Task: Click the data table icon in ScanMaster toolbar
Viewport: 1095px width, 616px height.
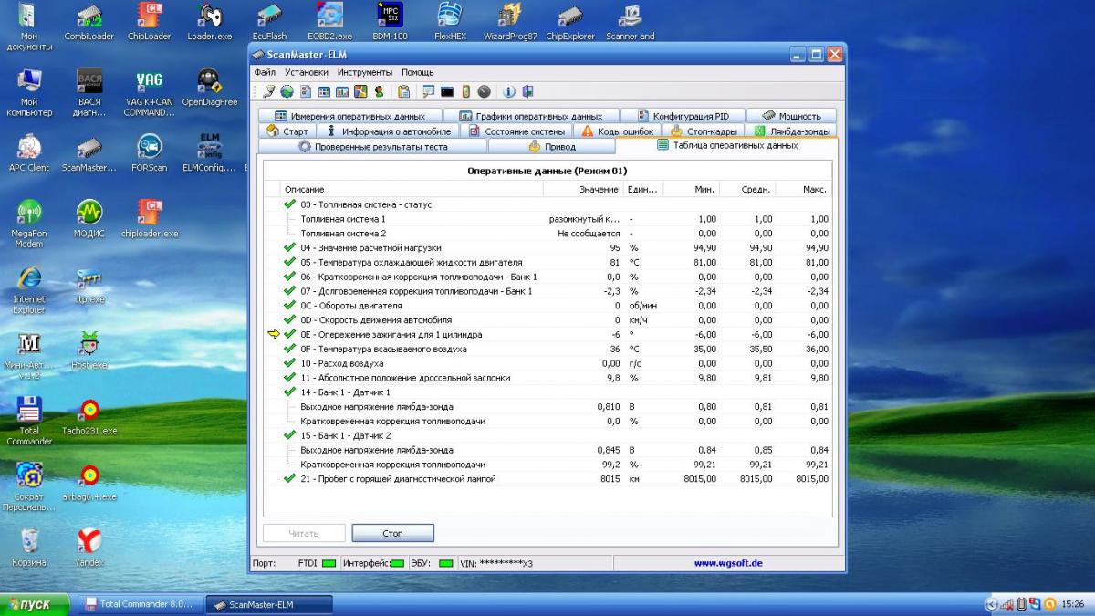Action: tap(324, 91)
